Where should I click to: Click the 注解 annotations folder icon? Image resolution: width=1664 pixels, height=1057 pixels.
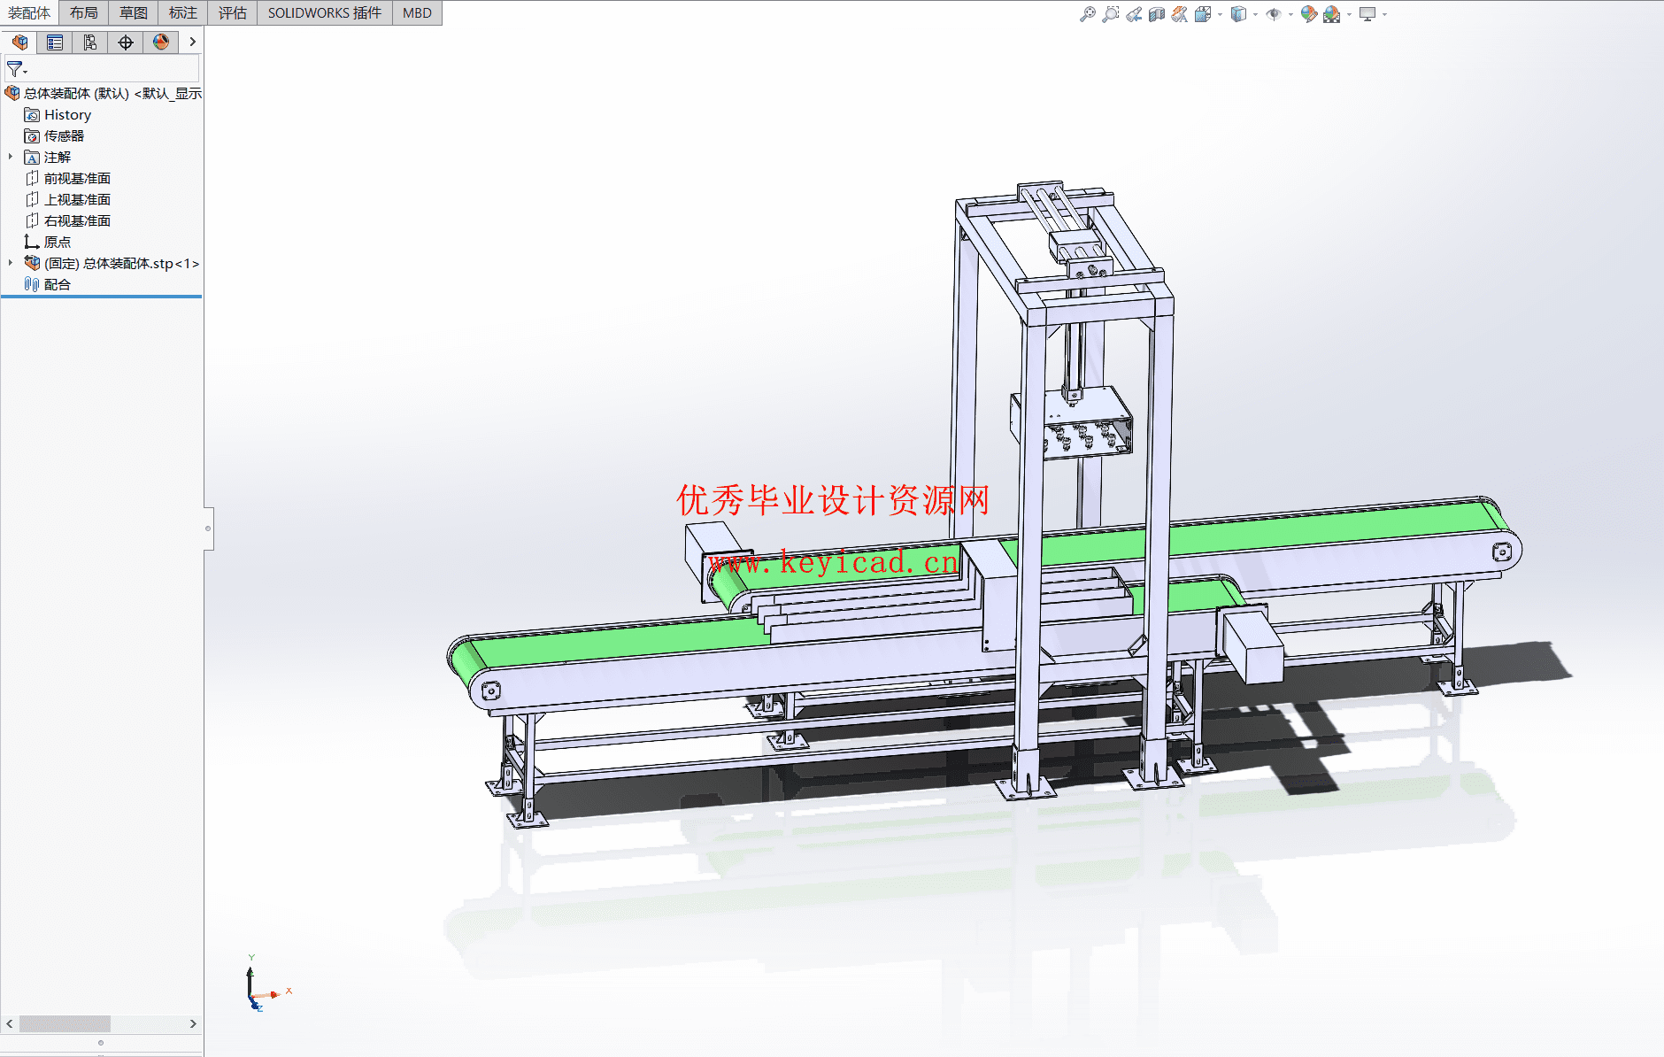click(32, 157)
